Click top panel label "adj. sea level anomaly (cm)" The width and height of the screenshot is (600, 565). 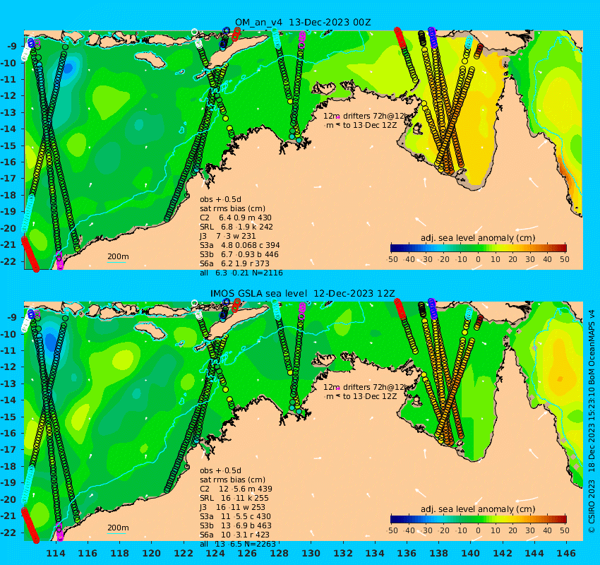coord(478,238)
